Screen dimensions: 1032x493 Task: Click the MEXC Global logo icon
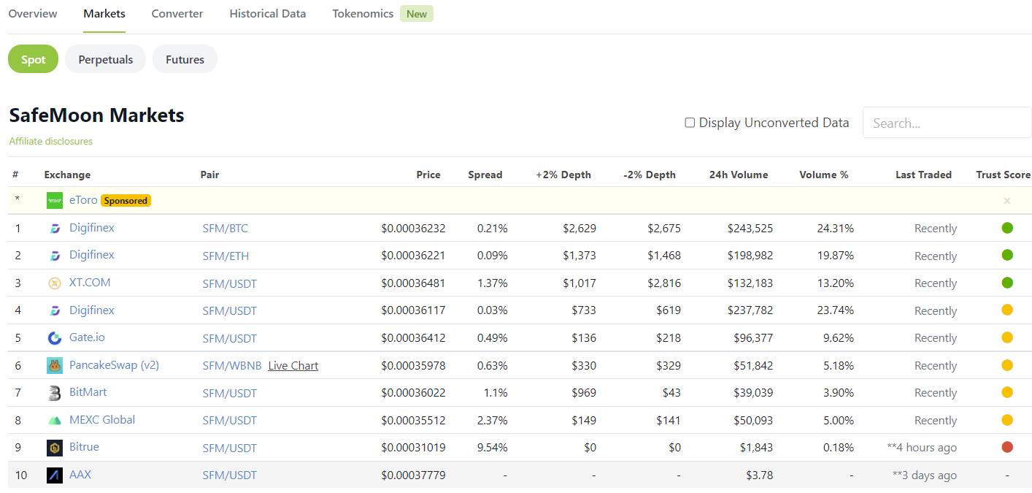click(x=54, y=421)
